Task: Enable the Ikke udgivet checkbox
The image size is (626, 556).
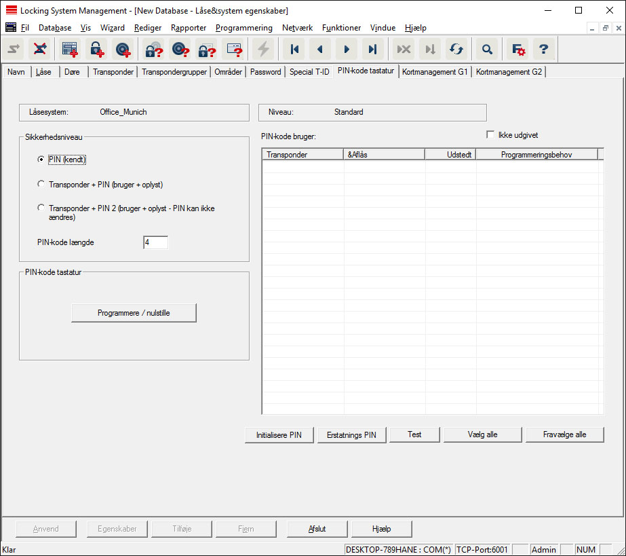Action: tap(490, 135)
